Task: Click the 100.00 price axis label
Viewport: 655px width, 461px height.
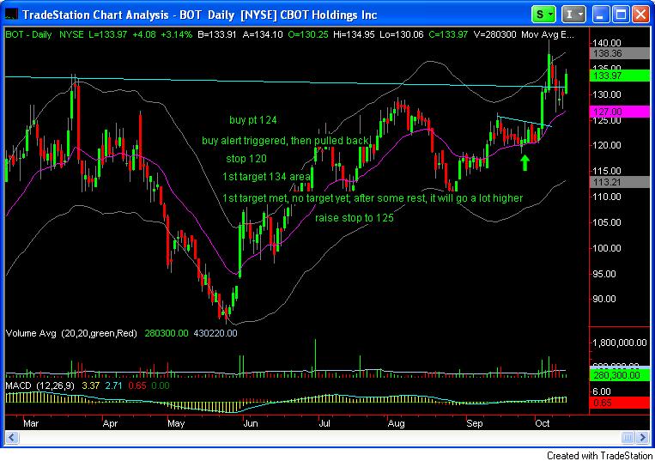Action: click(x=607, y=248)
